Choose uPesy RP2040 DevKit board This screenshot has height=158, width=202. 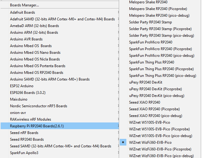(160, 82)
